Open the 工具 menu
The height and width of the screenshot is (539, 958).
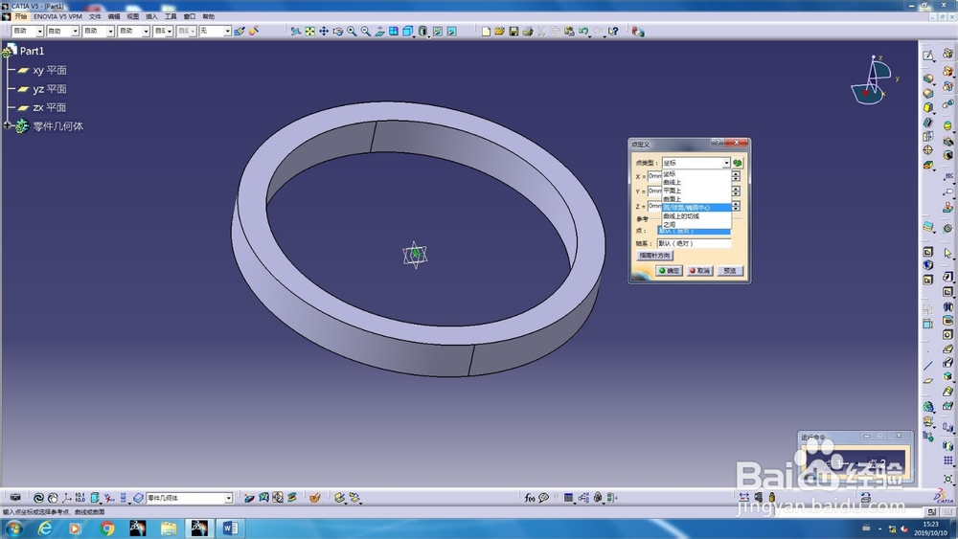(x=171, y=16)
